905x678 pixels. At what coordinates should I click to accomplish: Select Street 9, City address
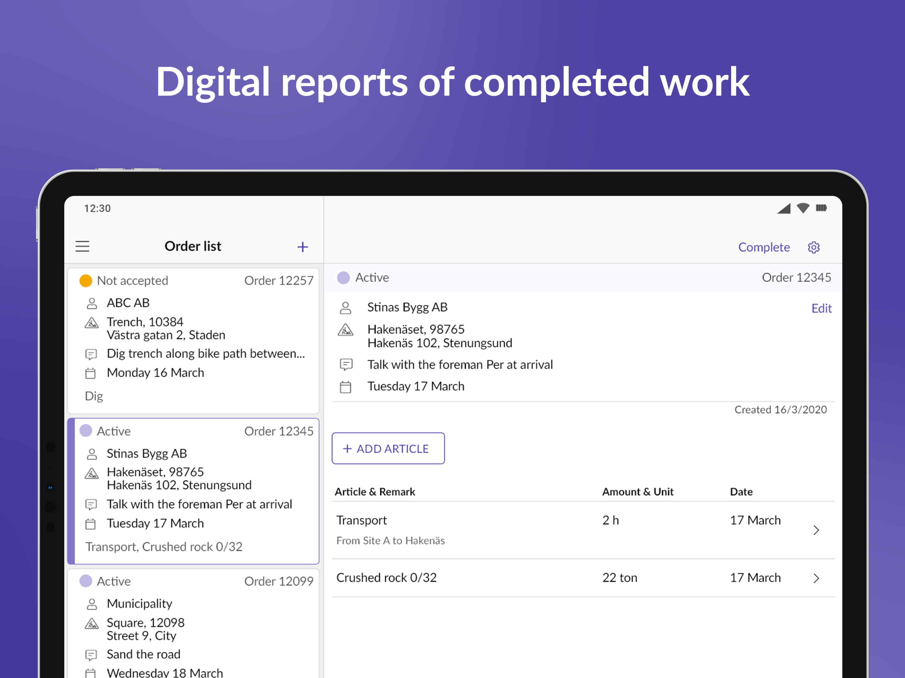pyautogui.click(x=141, y=636)
